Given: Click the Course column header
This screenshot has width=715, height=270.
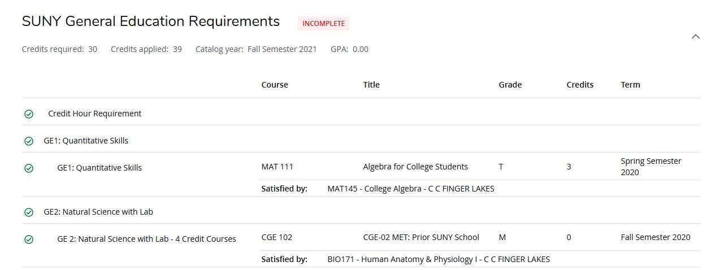Looking at the screenshot, I should pos(275,85).
